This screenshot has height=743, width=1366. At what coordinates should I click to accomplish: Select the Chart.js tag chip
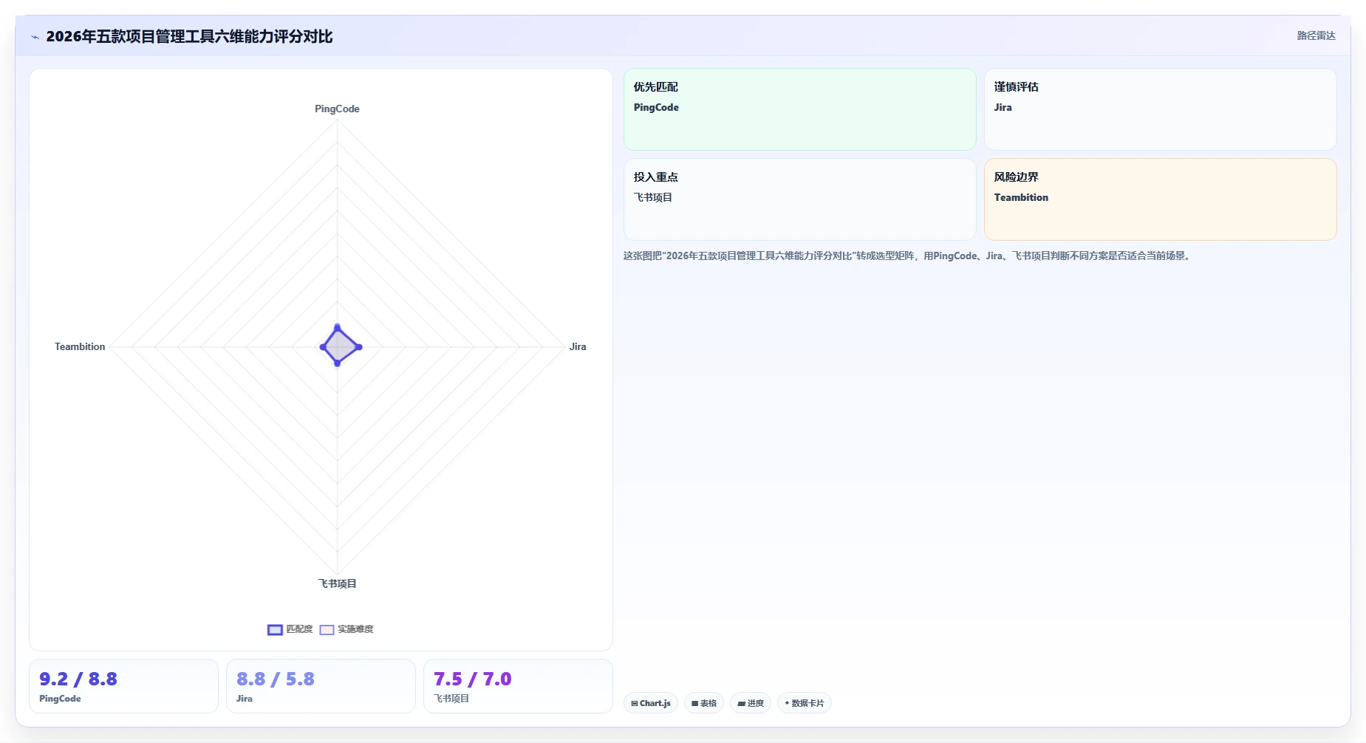pos(650,703)
